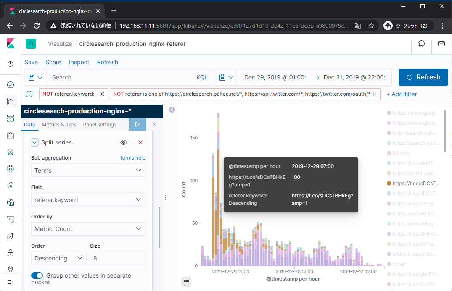Click the Apply changes play button

click(137, 125)
